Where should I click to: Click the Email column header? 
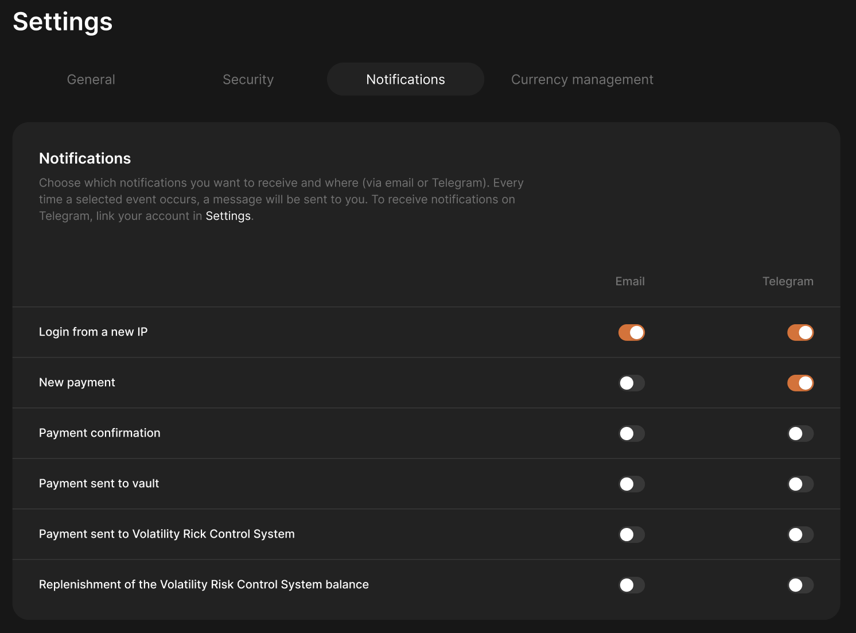(x=629, y=282)
